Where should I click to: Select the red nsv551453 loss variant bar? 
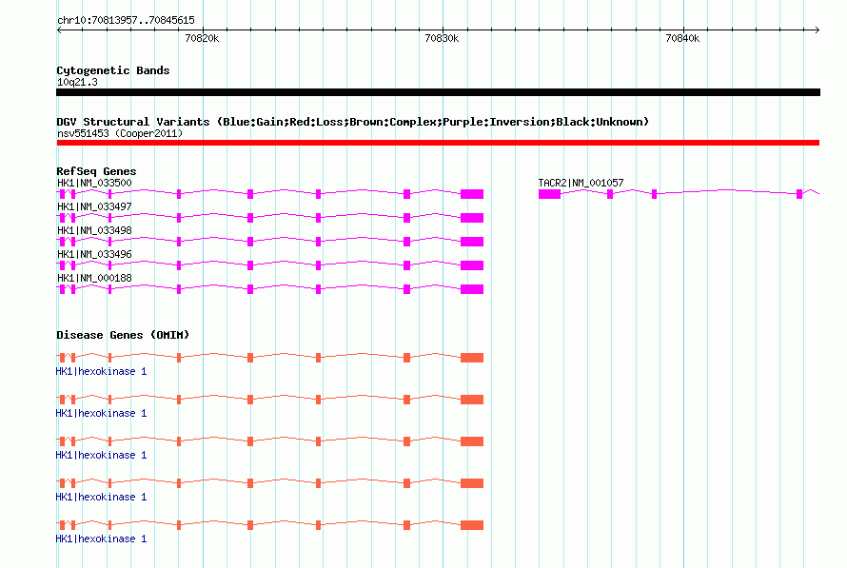point(438,143)
